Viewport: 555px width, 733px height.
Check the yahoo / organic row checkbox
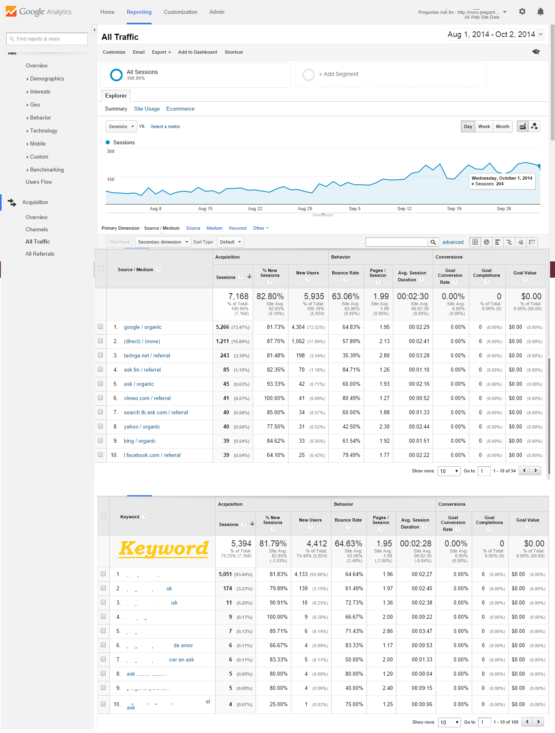tap(100, 426)
